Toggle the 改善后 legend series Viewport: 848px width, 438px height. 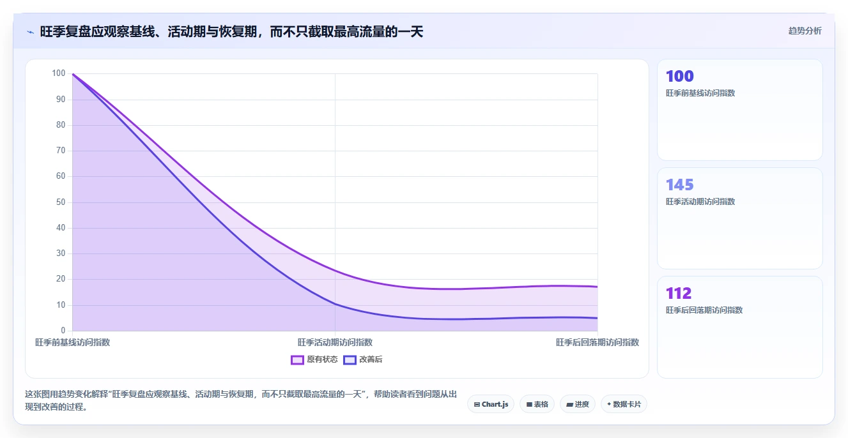point(363,359)
